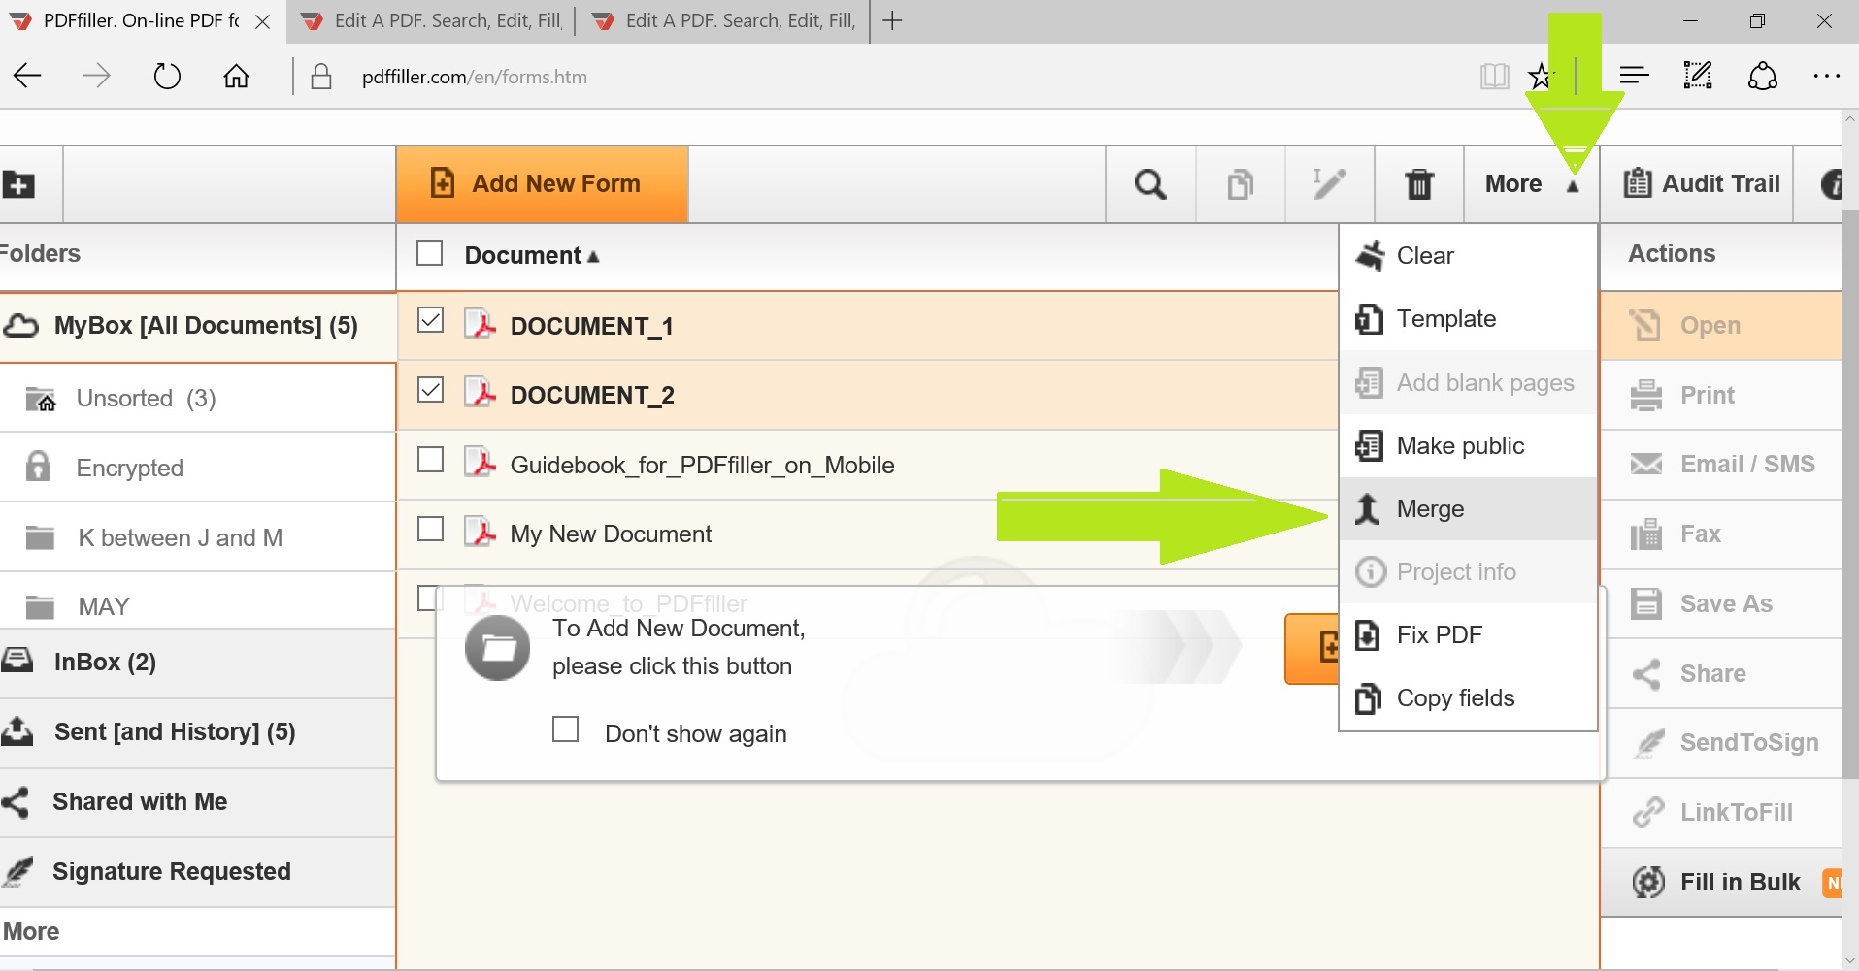
Task: Click the DOCUMENT_1 PDF icon
Action: click(x=480, y=323)
